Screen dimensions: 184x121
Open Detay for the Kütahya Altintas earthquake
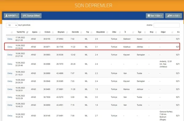pos(10,47)
